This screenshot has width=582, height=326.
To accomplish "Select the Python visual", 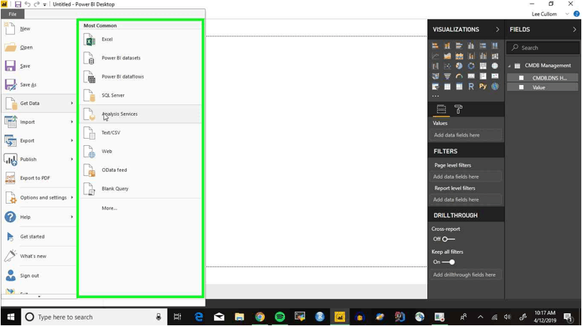I will point(483,86).
